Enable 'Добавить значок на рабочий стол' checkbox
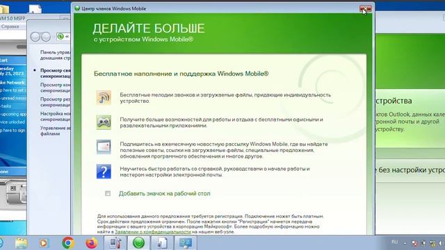The height and width of the screenshot is (250, 445). [108, 193]
